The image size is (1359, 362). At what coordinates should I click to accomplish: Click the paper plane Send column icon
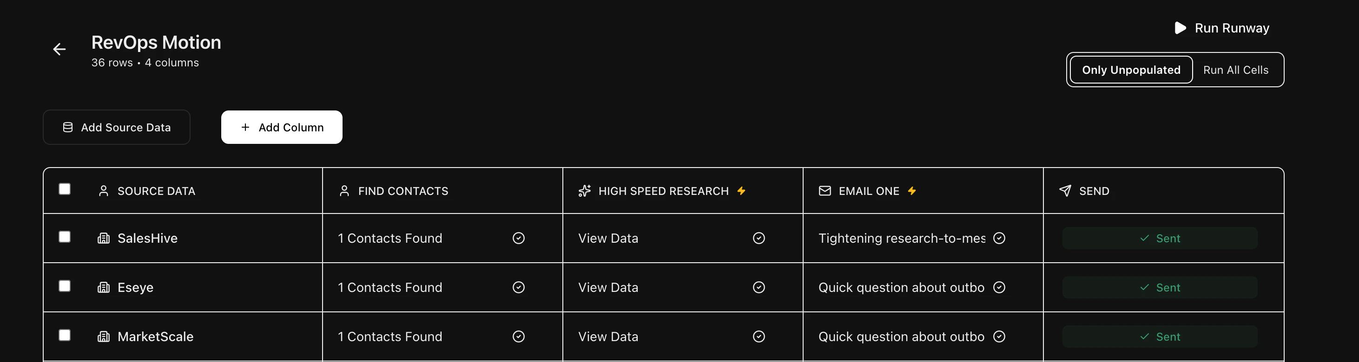1065,191
